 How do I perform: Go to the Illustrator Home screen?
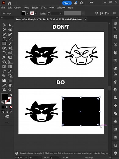9,3
